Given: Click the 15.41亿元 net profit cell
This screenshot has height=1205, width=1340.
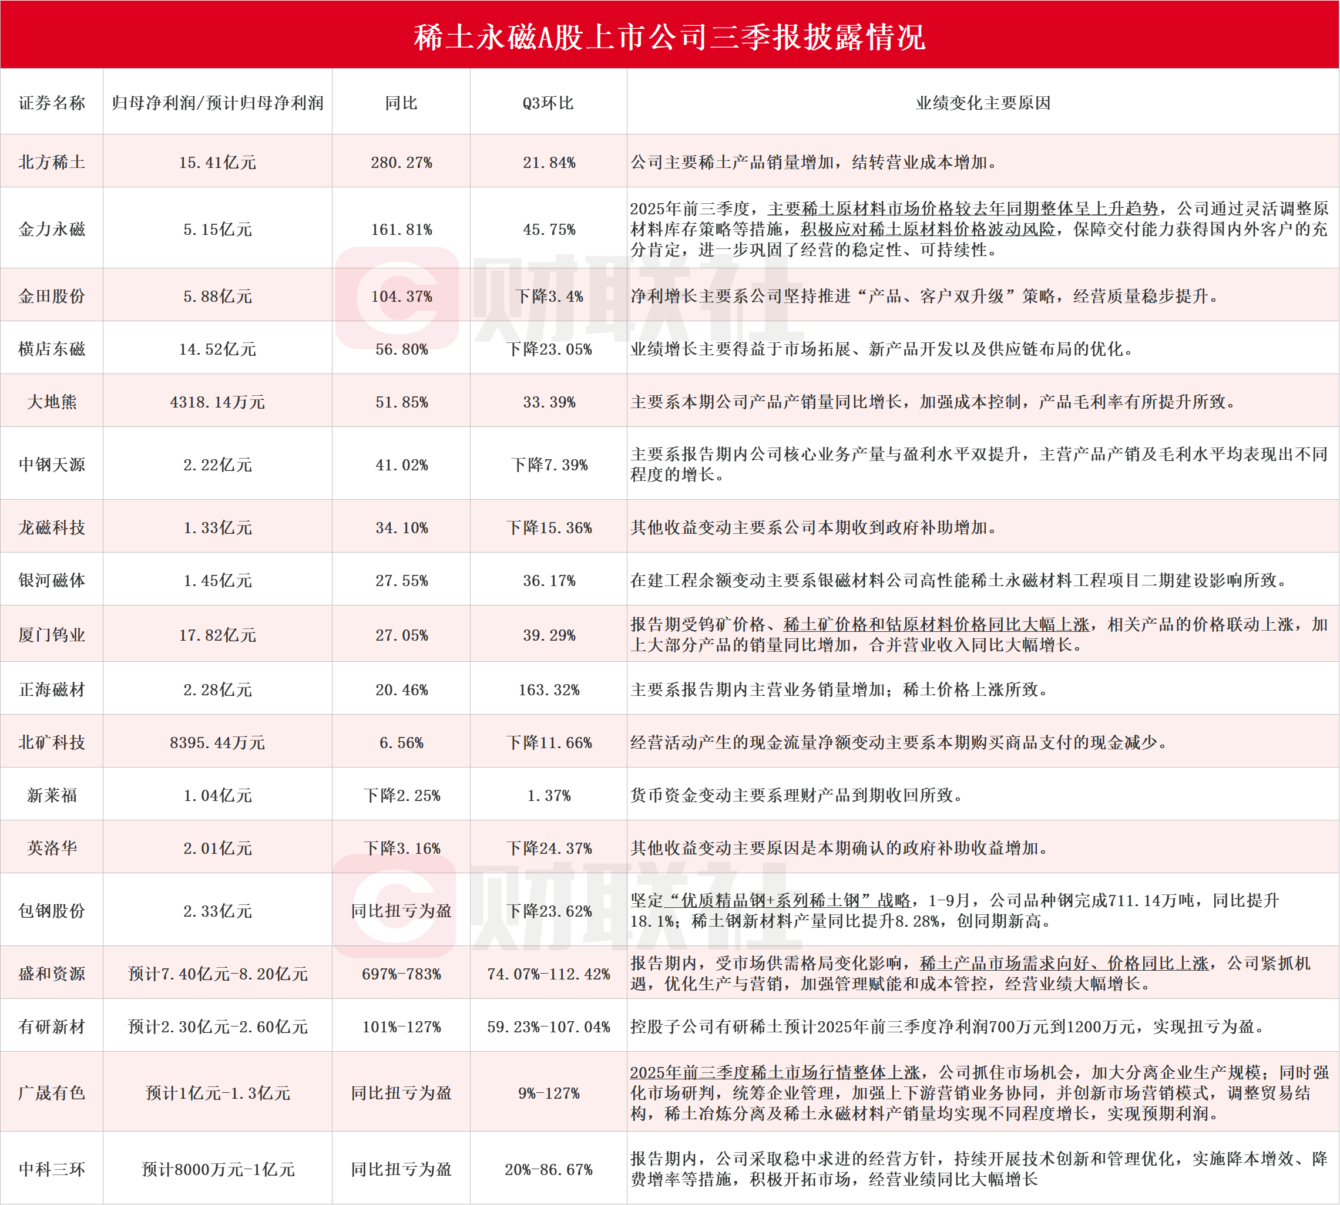Looking at the screenshot, I should (217, 162).
